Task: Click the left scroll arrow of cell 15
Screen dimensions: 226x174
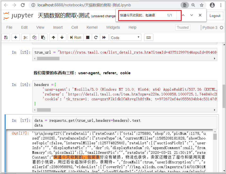Action: (x=35, y=58)
